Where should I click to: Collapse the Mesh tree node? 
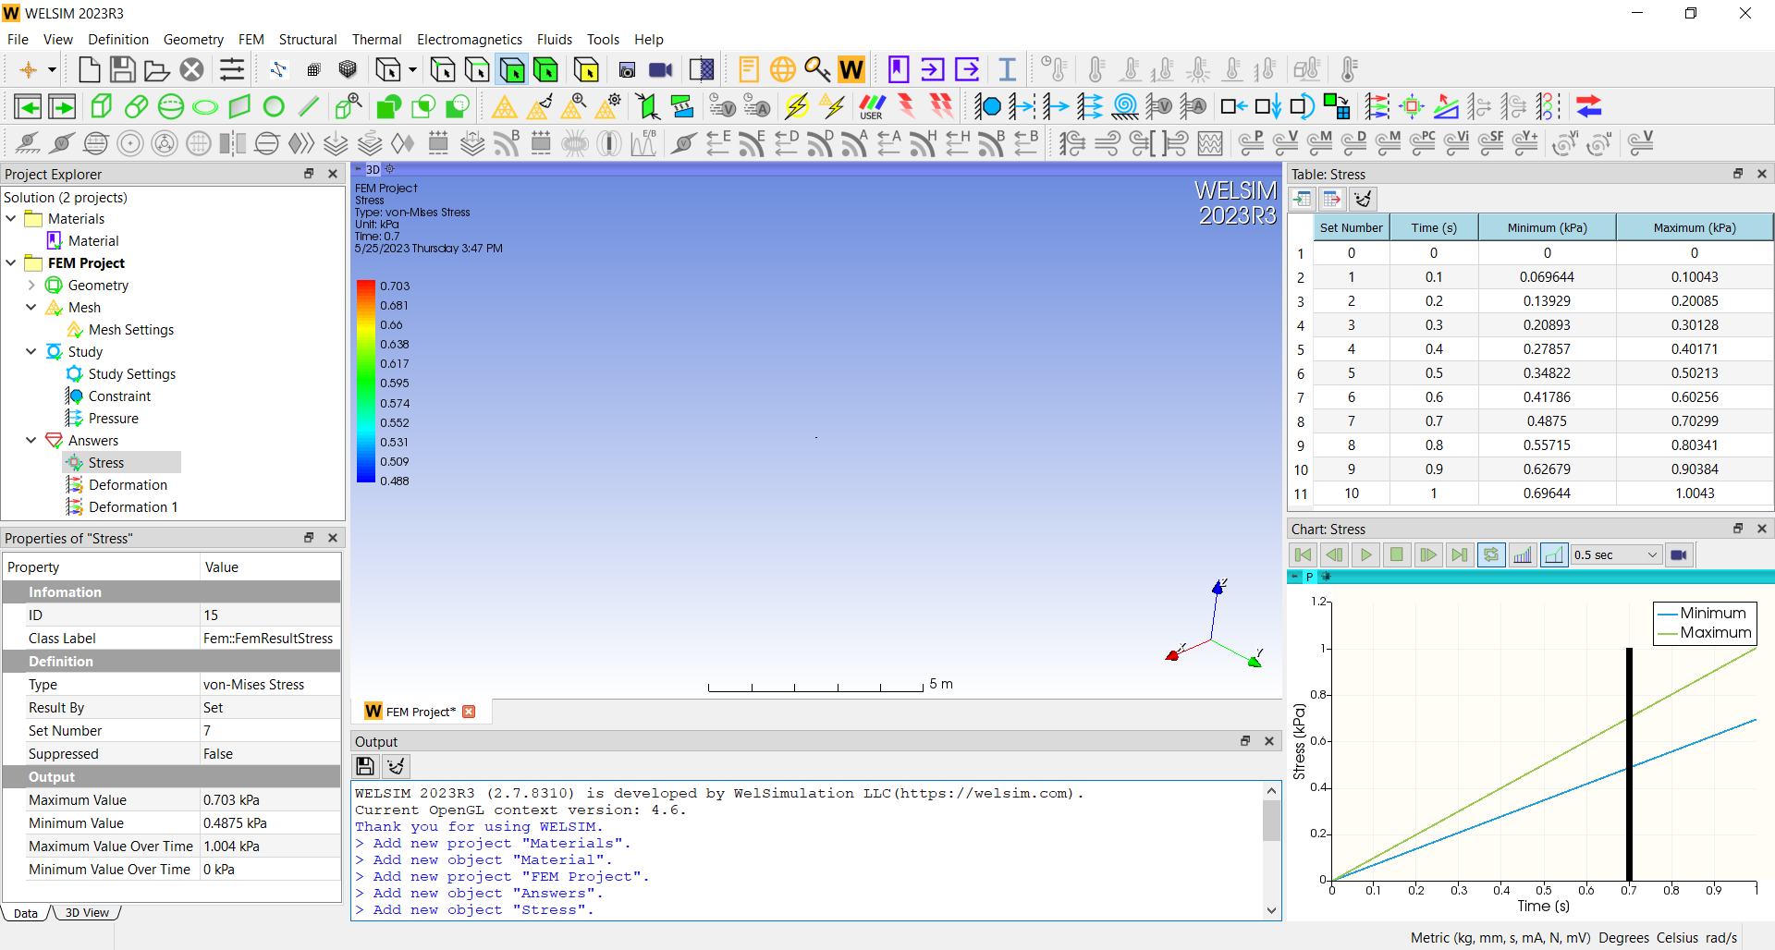[x=31, y=307]
